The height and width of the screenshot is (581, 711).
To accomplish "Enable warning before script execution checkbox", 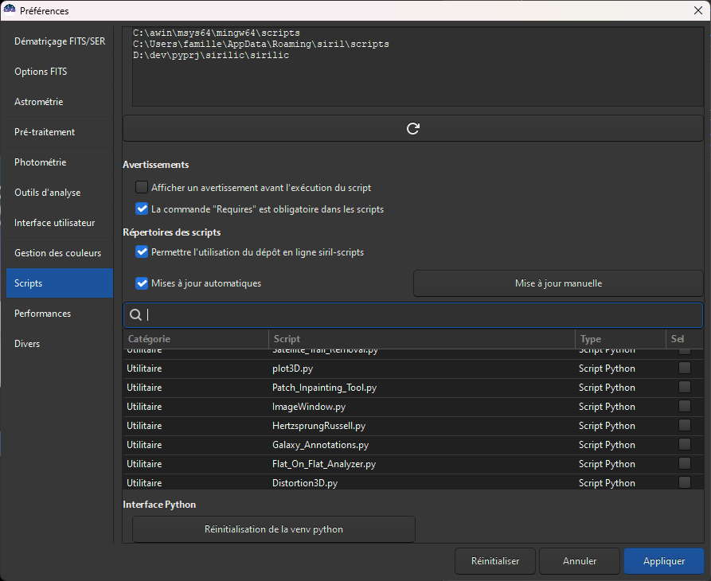I will (x=142, y=188).
